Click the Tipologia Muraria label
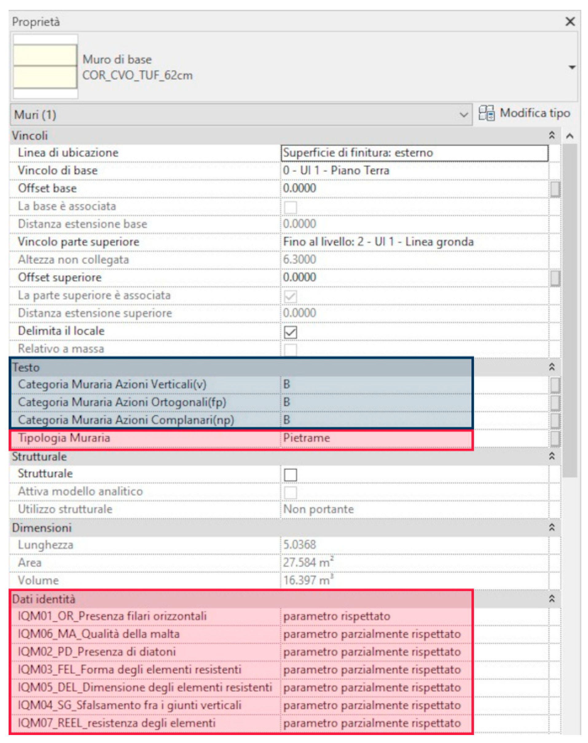Viewport: 588px width, 743px height. click(x=64, y=438)
